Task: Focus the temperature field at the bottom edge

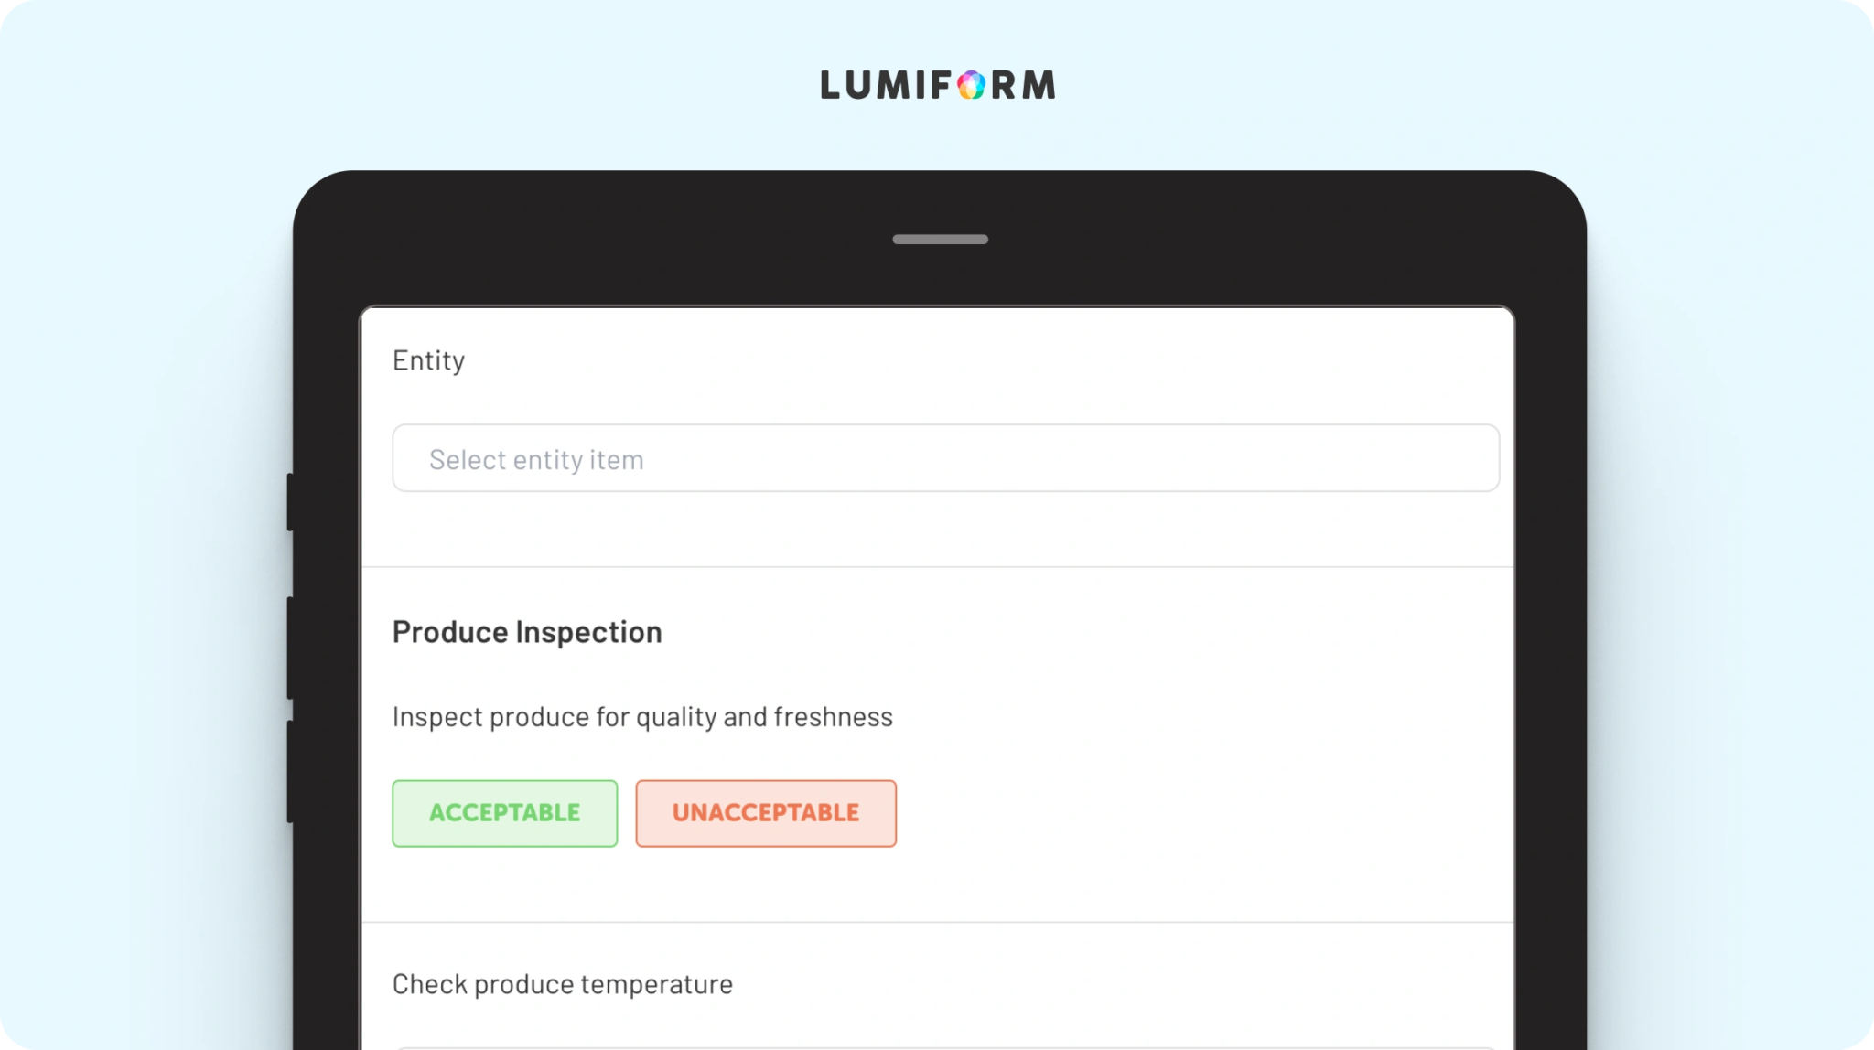Action: coord(945,1047)
